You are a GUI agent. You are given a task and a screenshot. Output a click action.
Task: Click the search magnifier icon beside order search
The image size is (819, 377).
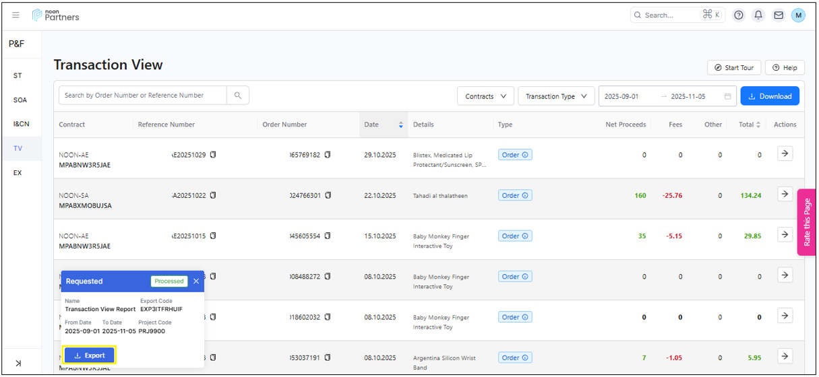[238, 96]
